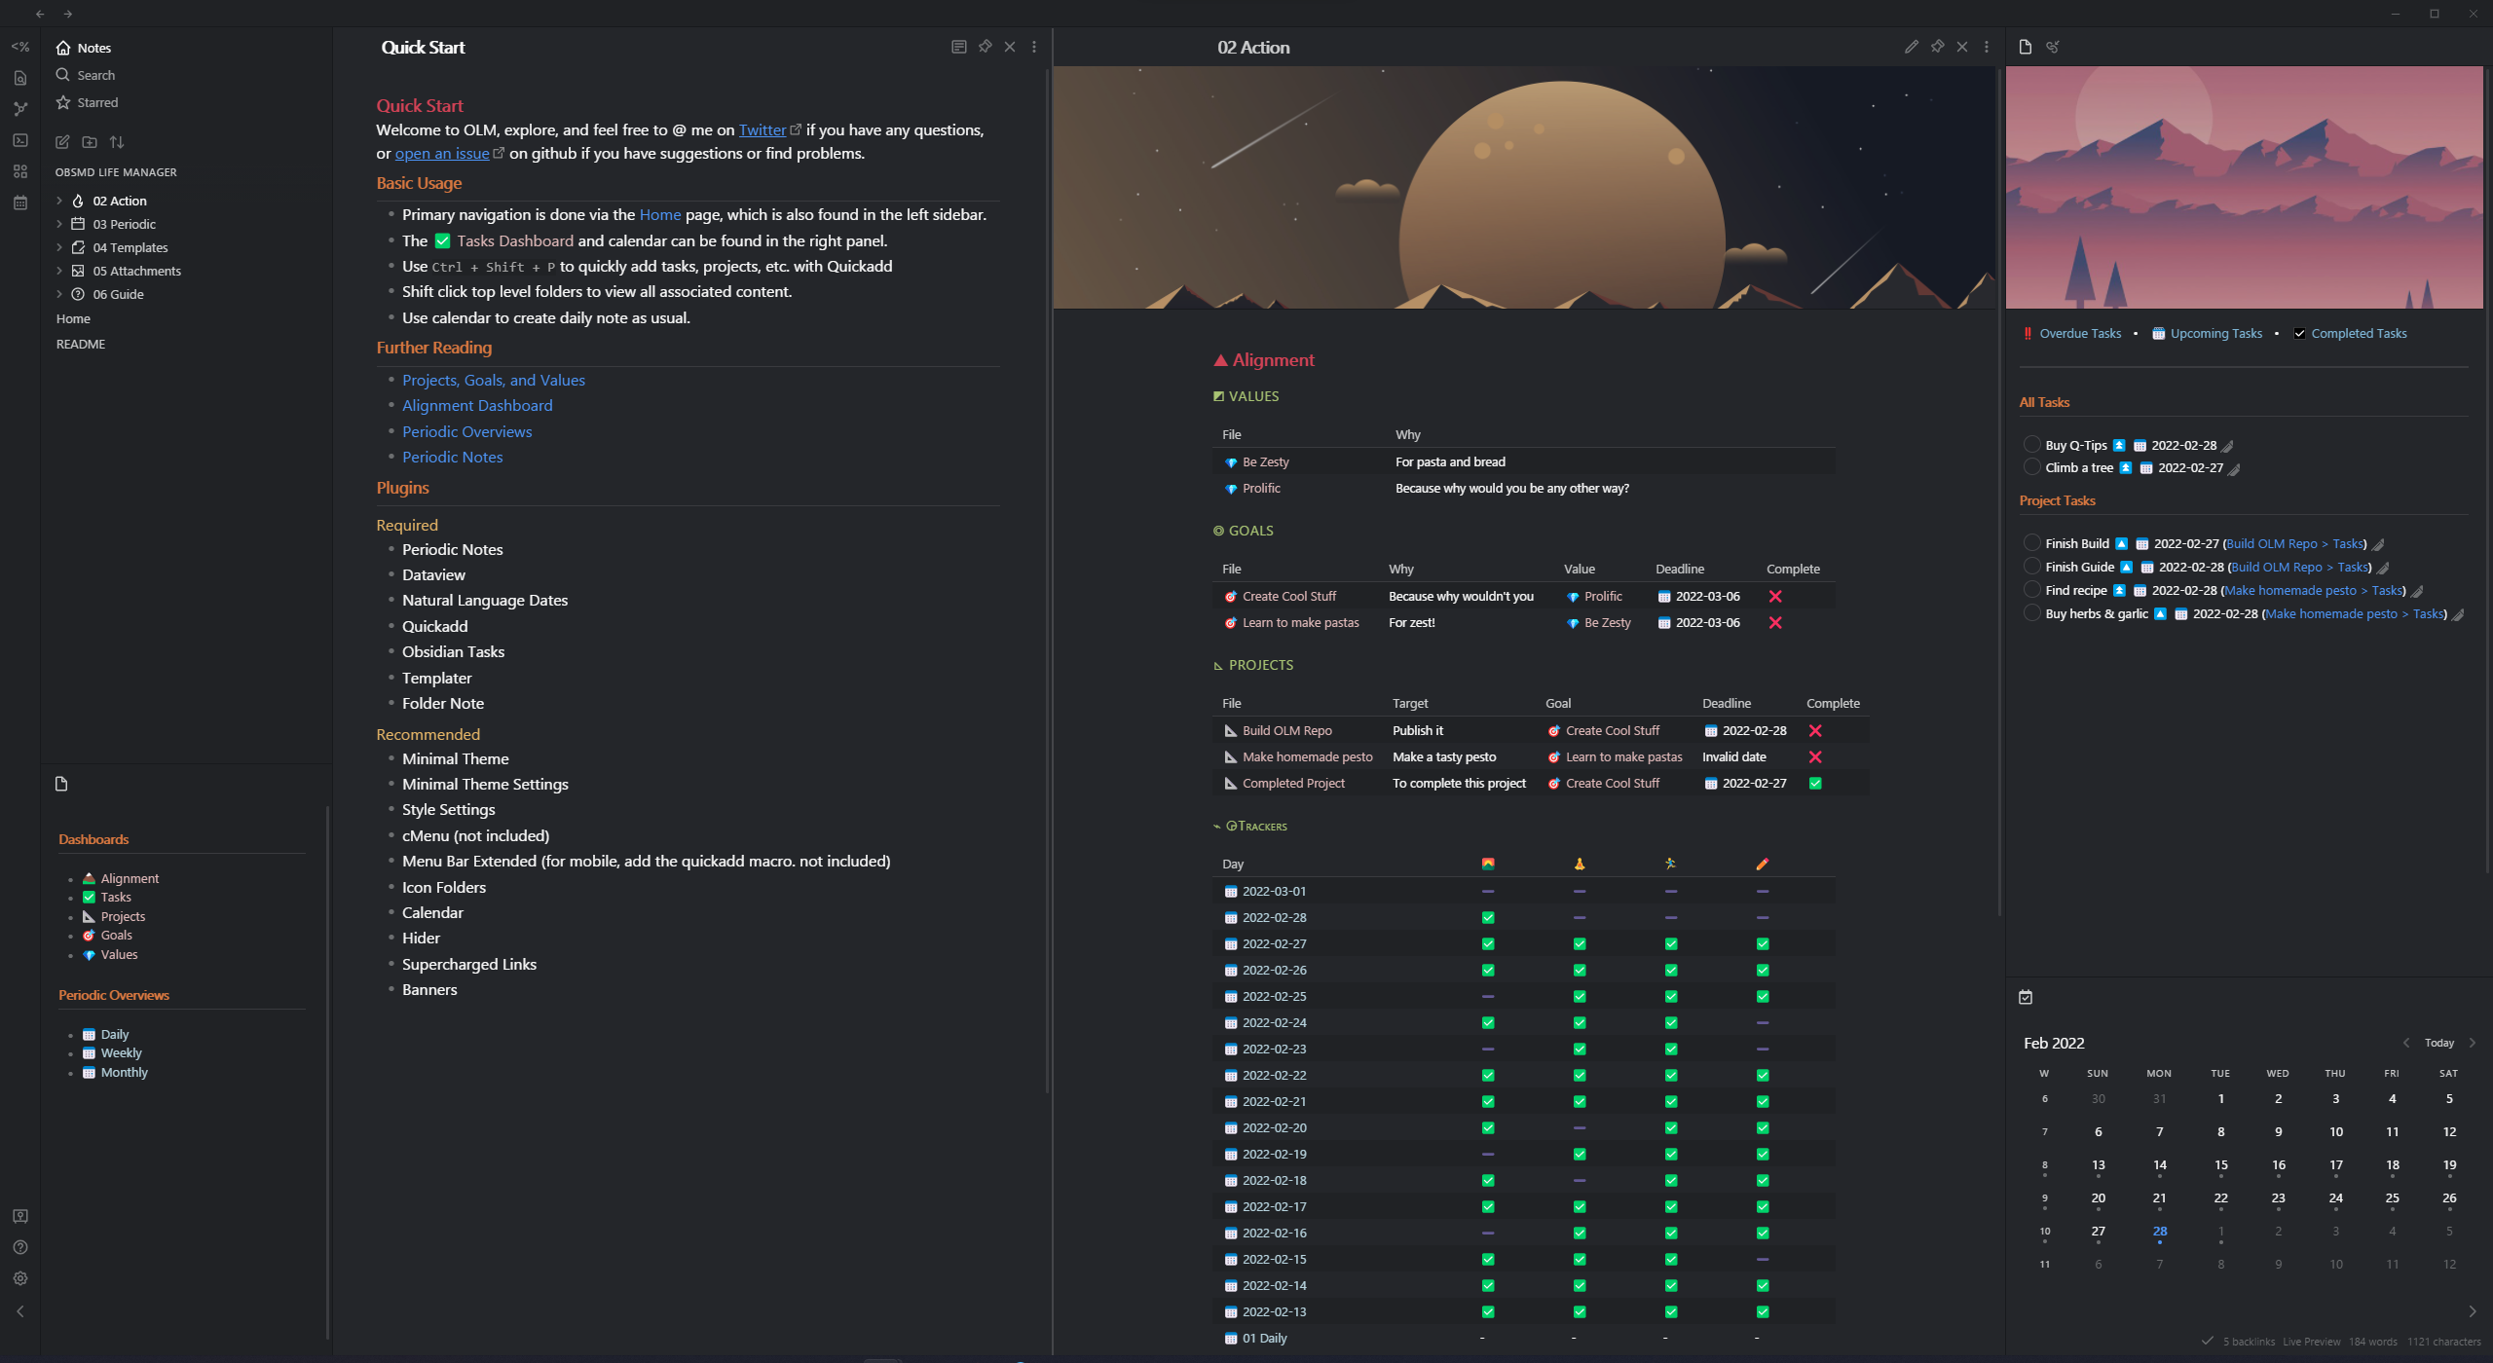This screenshot has height=1363, width=2493.
Task: Navigate forward with the top-left arrow
Action: tap(67, 14)
